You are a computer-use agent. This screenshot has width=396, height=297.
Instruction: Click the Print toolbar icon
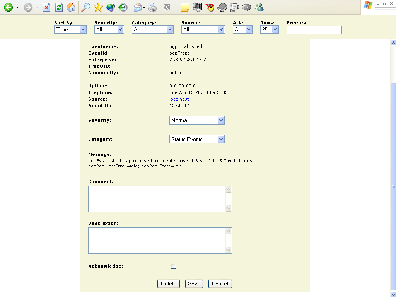tap(153, 7)
